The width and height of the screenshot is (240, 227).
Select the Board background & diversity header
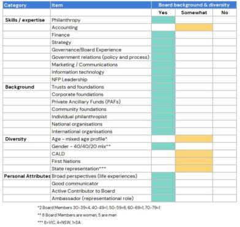194,5
